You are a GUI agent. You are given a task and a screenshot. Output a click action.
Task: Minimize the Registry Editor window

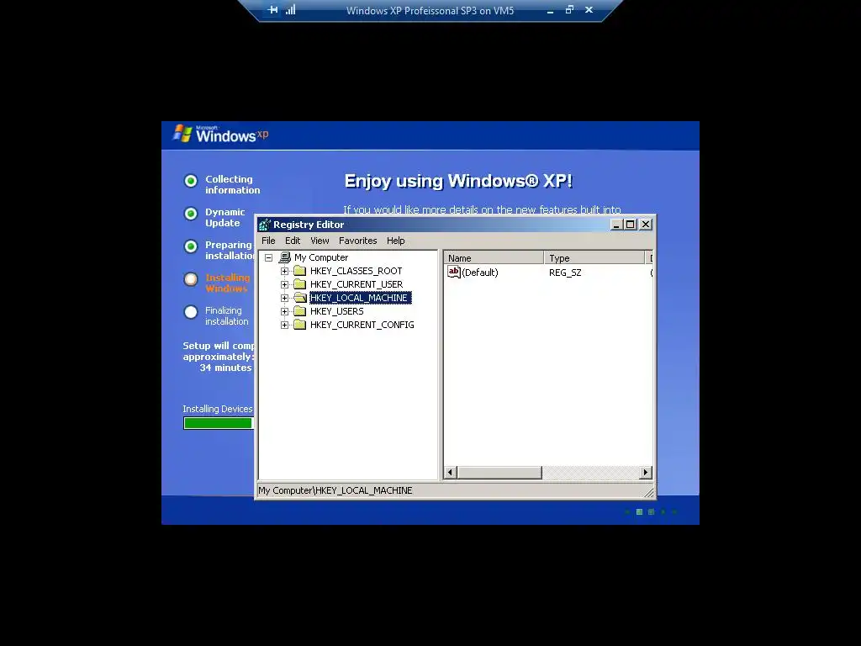[x=616, y=224]
